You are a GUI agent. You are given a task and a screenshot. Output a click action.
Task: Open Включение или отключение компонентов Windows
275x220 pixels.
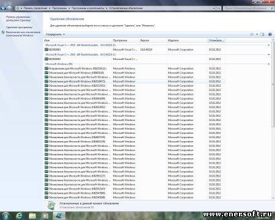click(x=23, y=34)
